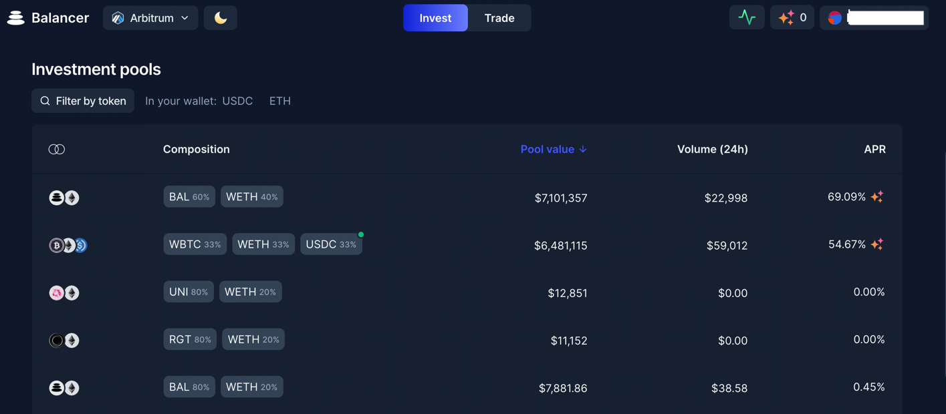
Task: Click the Balancer logo icon
Action: coord(16,18)
